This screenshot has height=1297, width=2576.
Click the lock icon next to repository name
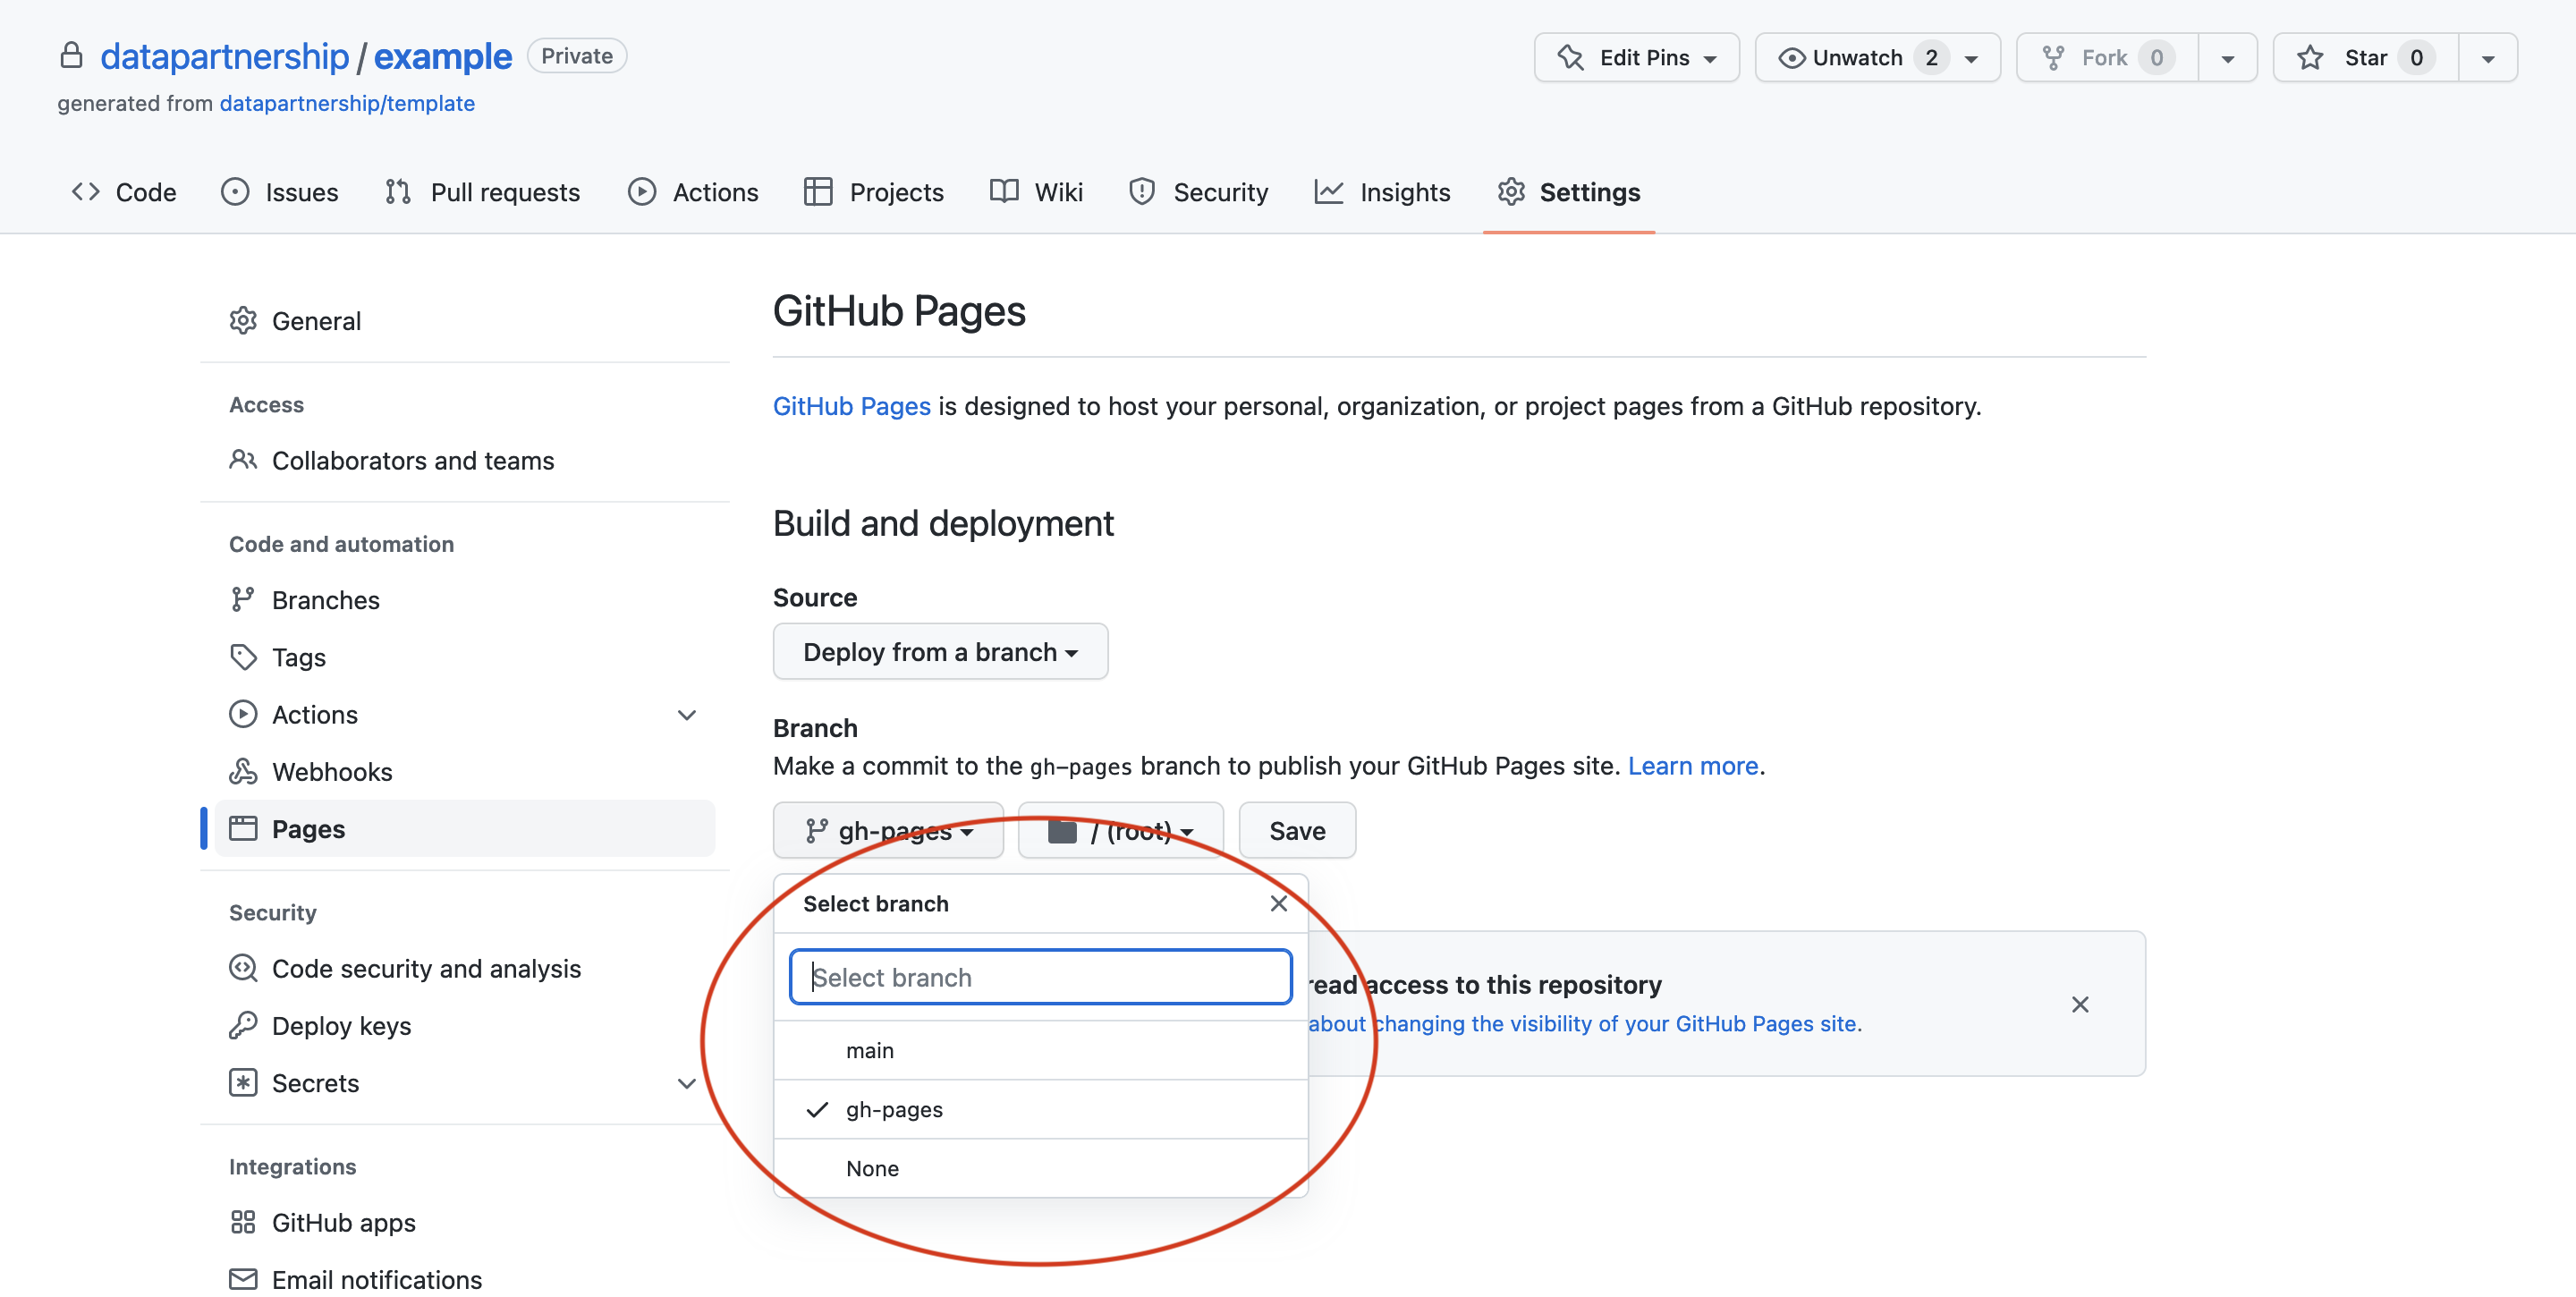[x=71, y=56]
